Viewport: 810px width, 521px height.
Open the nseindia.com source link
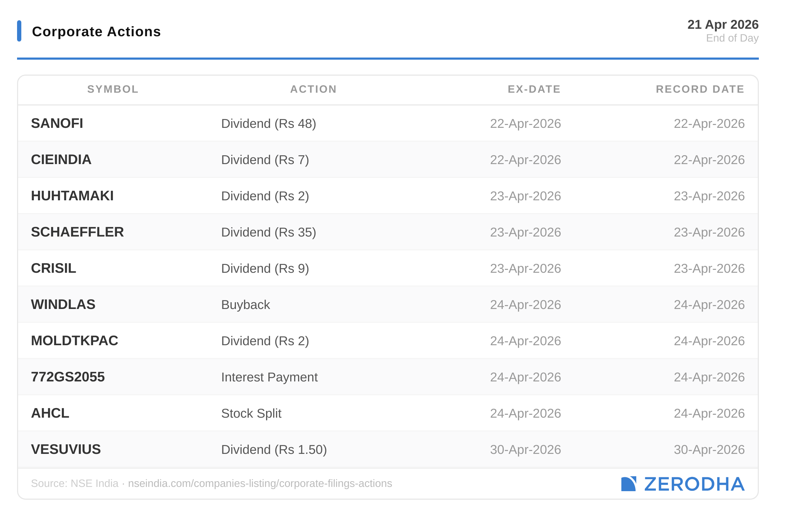point(260,483)
